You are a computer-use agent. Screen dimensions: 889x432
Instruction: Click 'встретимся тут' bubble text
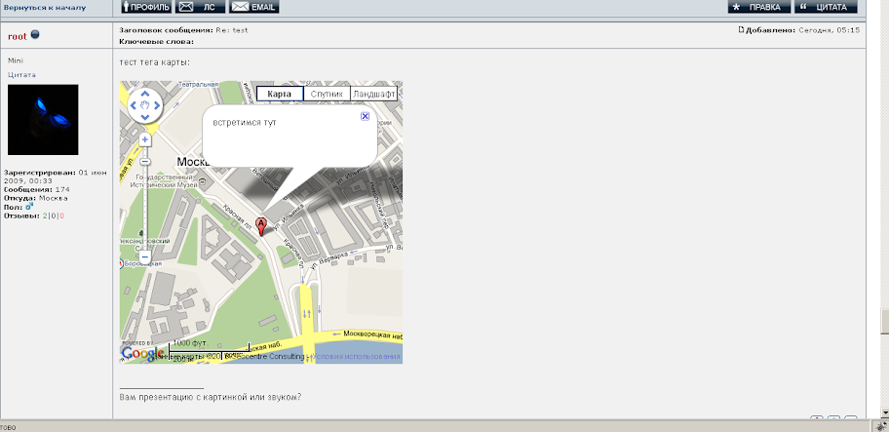pyautogui.click(x=245, y=123)
